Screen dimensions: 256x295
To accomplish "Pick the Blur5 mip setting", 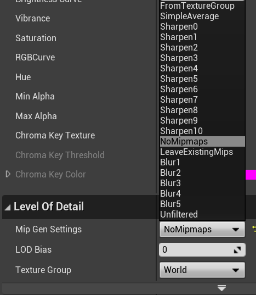I will (202, 204).
